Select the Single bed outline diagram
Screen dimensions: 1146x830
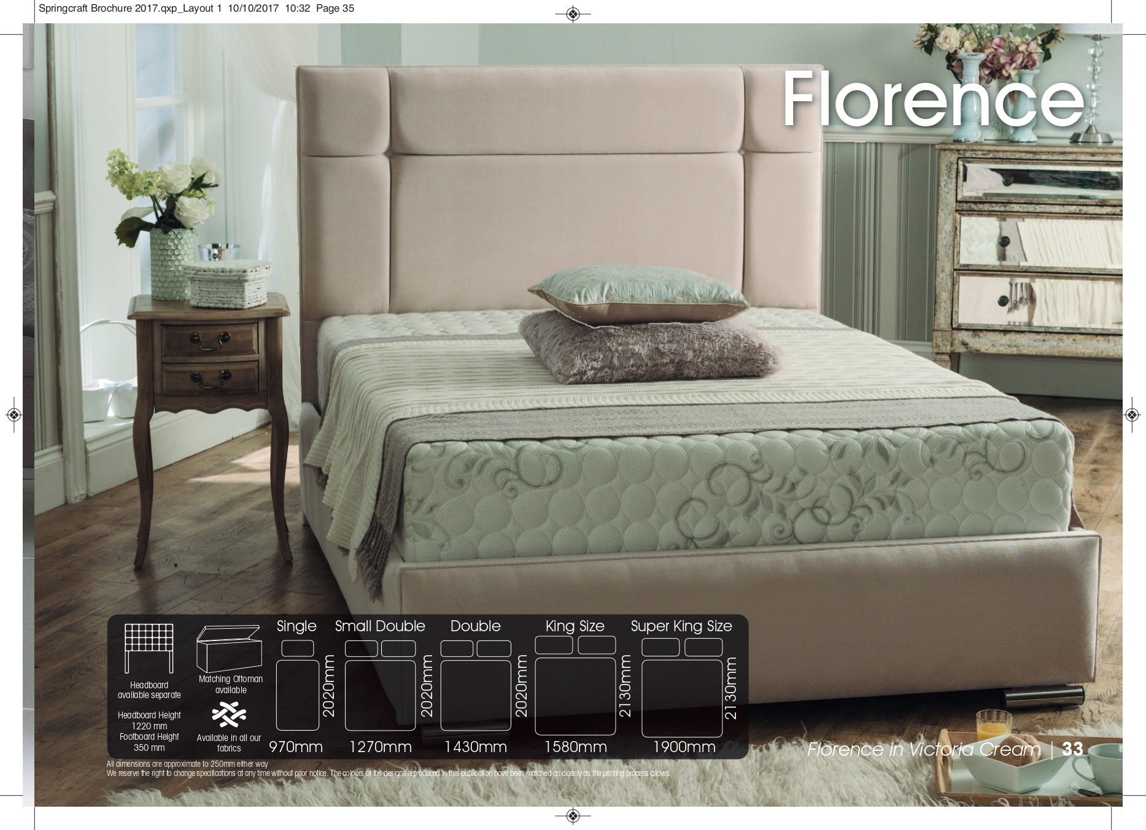click(298, 687)
